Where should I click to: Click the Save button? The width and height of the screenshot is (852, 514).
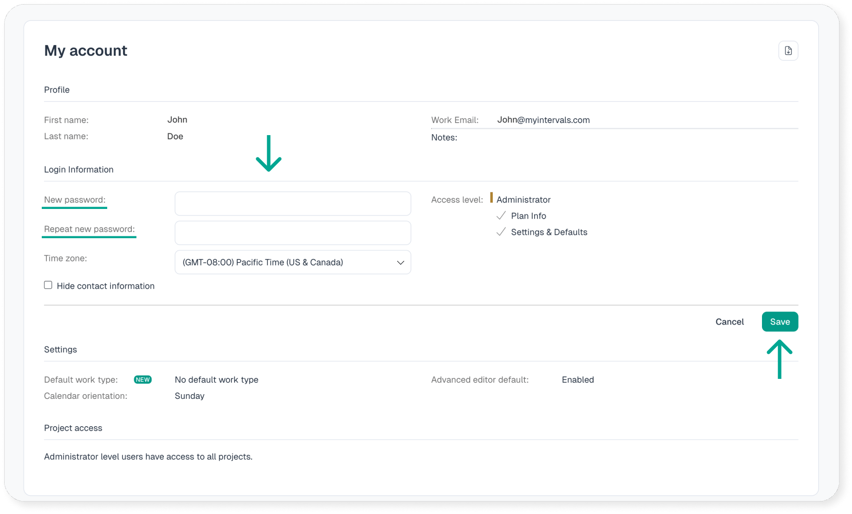click(x=780, y=322)
